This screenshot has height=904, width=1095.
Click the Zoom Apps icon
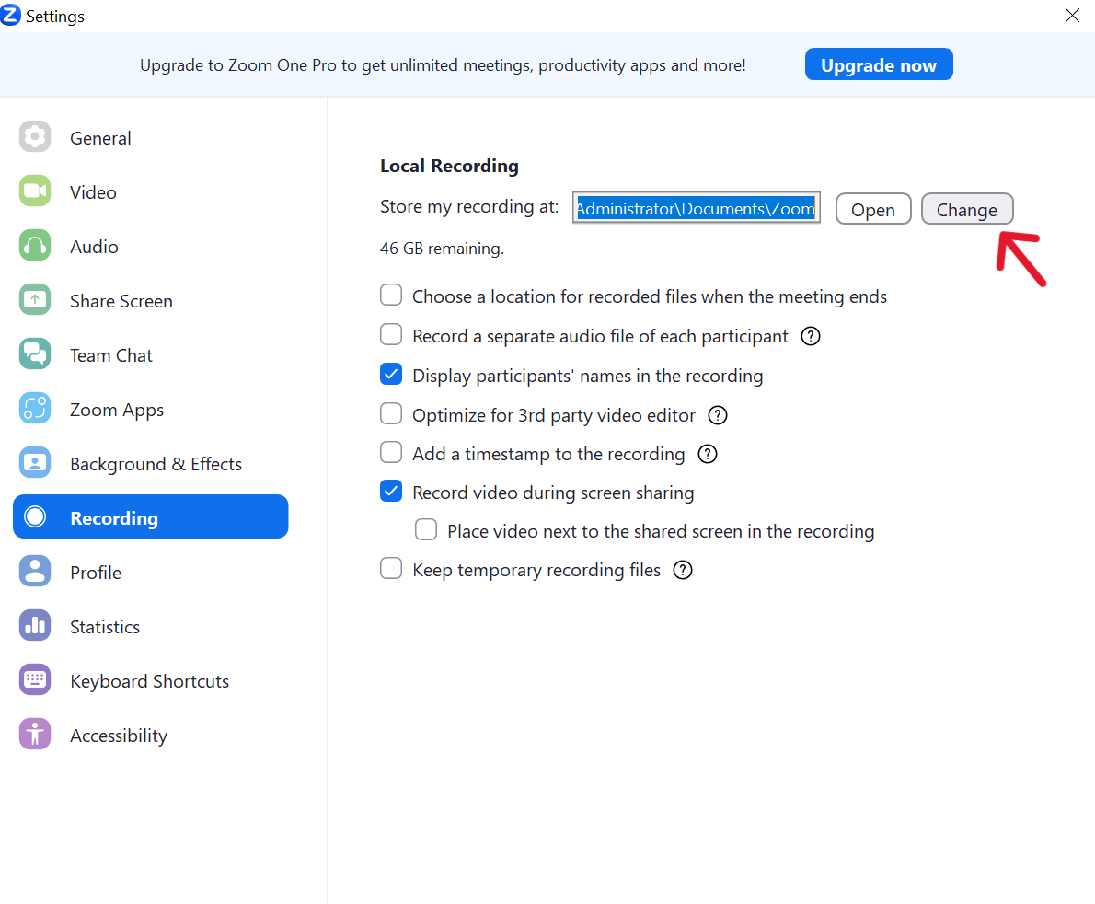tap(35, 409)
